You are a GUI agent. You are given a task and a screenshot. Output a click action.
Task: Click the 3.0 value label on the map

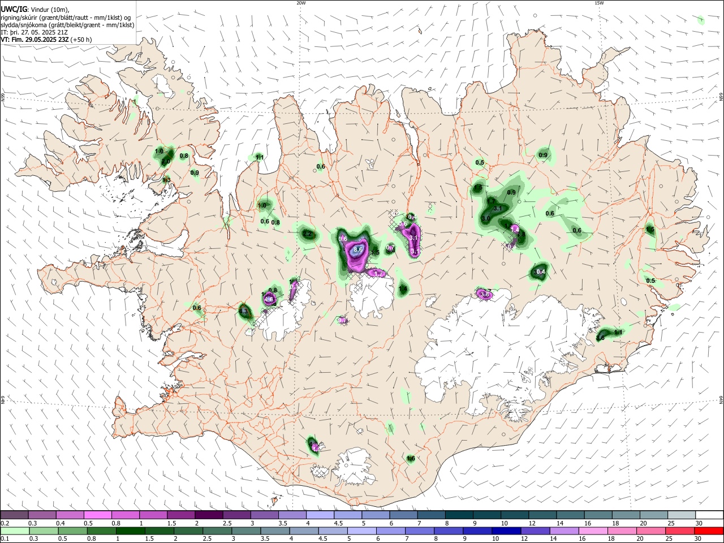486,218
